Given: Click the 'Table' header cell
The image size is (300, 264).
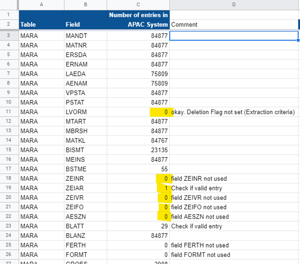Looking at the screenshot, I should 41,24.
